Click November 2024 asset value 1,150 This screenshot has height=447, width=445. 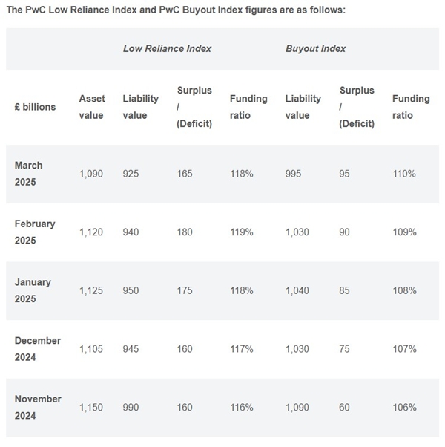[x=91, y=408]
